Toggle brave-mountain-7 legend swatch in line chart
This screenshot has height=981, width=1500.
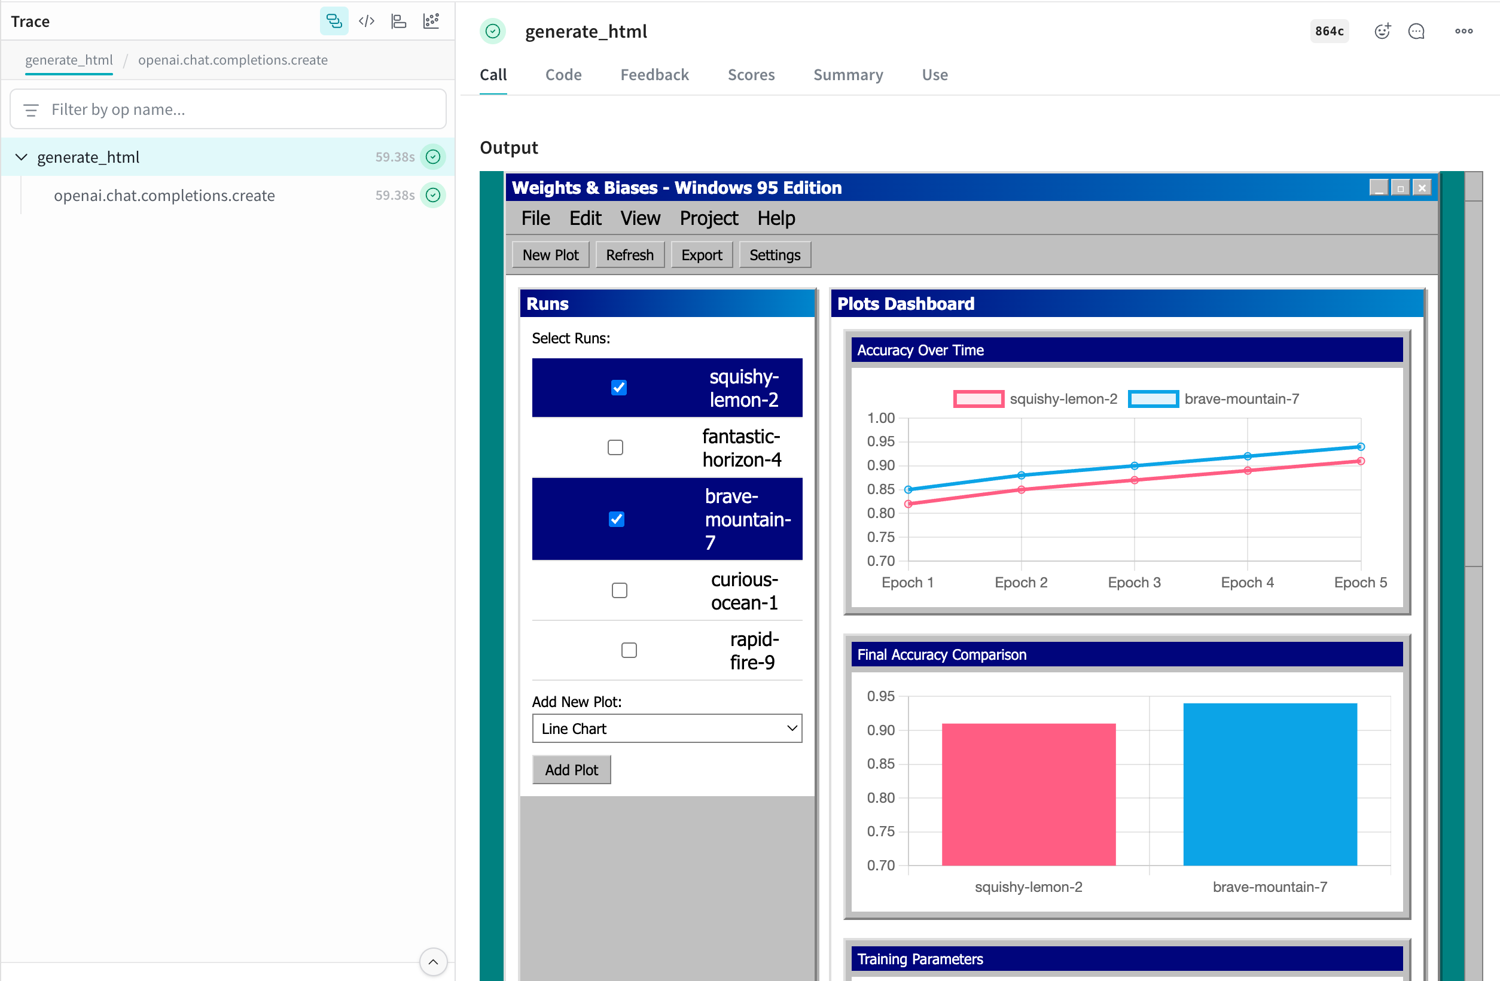click(x=1153, y=399)
